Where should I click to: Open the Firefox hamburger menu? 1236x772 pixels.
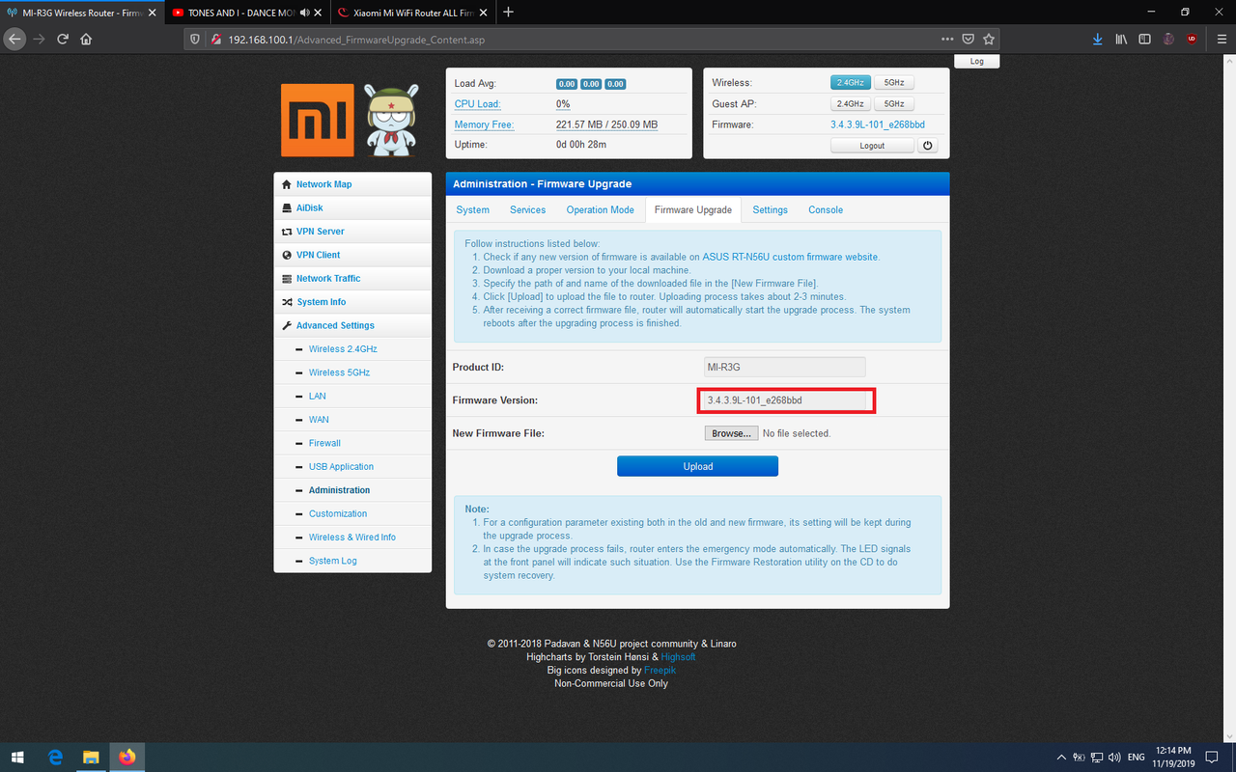[1222, 40]
